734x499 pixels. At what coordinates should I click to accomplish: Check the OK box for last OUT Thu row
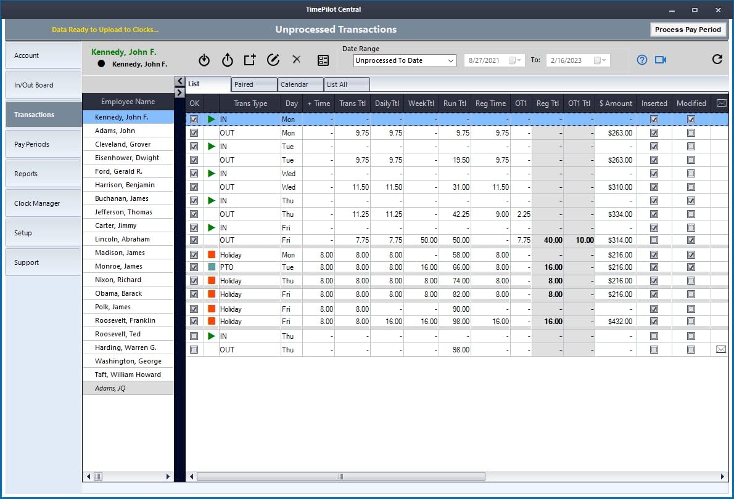click(194, 350)
